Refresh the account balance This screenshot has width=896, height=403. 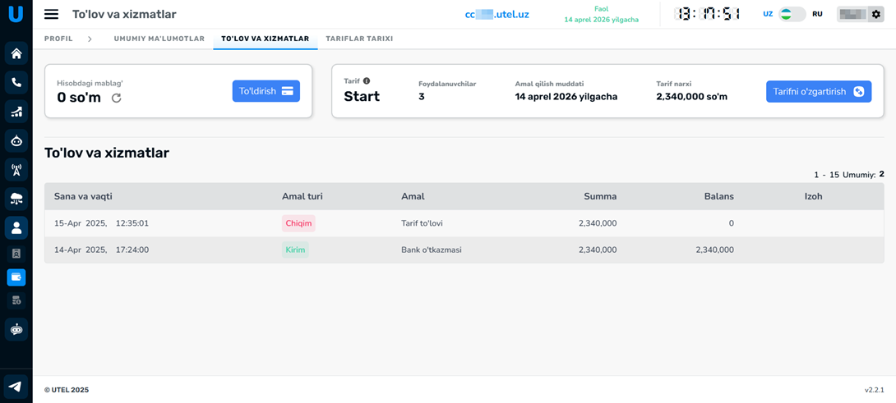coord(117,98)
